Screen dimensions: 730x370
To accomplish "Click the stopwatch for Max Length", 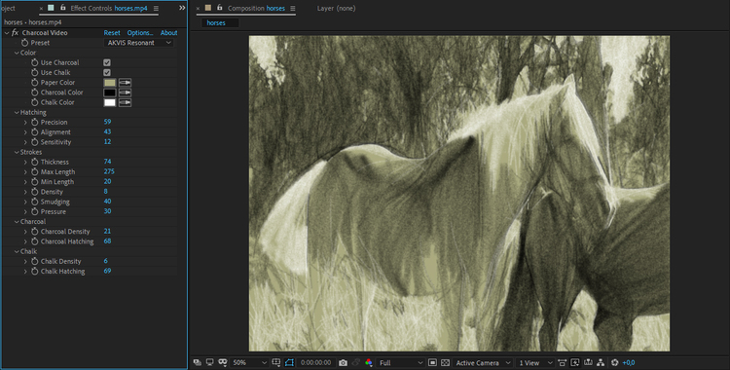I will click(34, 172).
